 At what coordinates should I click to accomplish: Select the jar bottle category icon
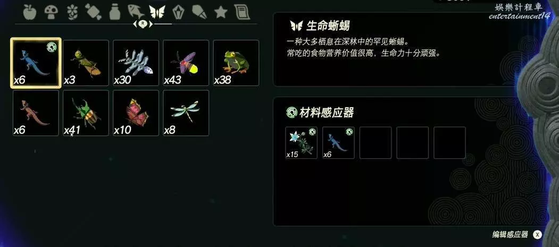point(114,12)
